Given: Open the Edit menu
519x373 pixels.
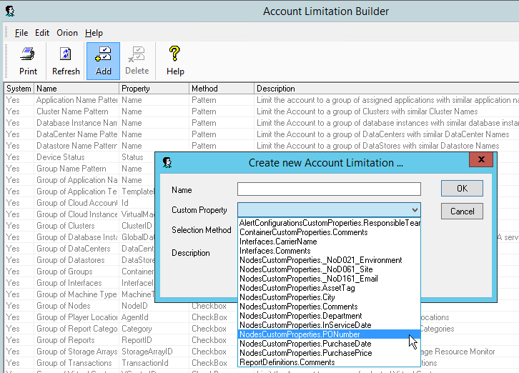Looking at the screenshot, I should (42, 33).
